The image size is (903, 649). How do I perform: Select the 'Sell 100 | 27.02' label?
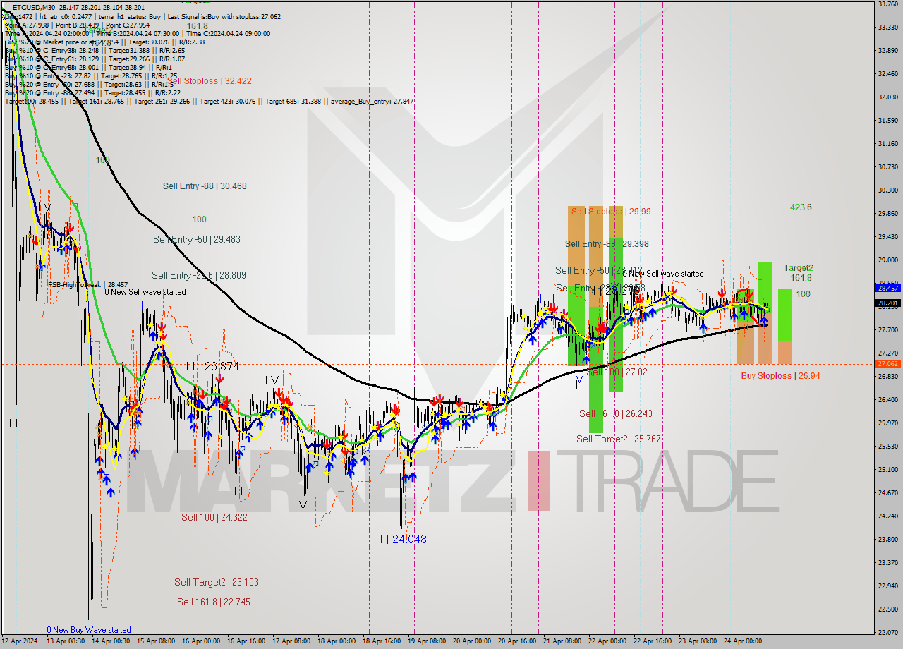pos(617,372)
